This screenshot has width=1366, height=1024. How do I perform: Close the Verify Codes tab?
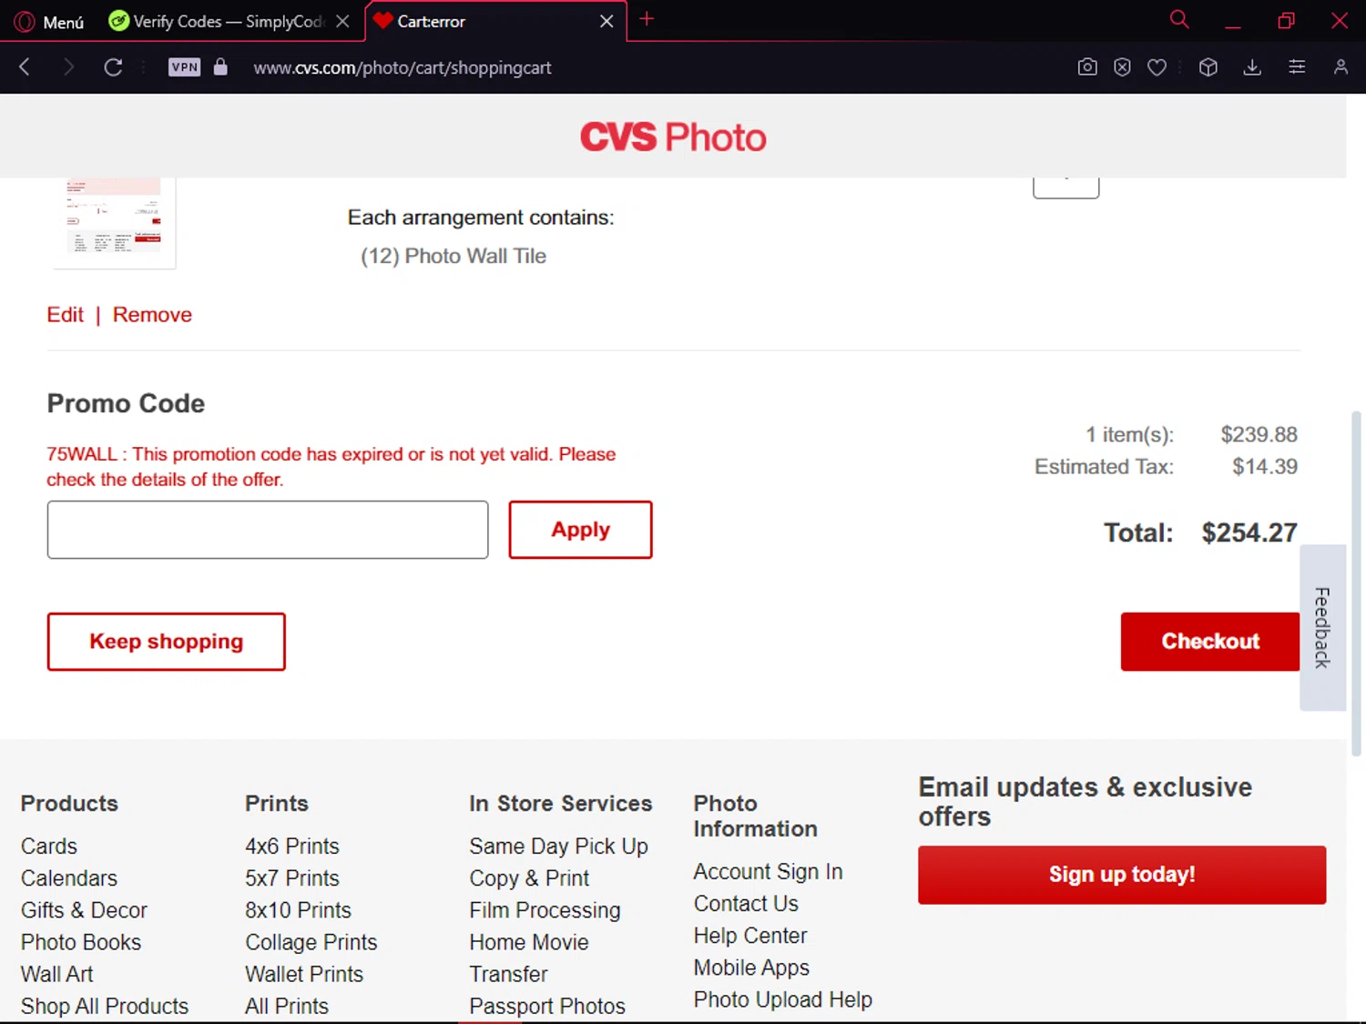[x=342, y=21]
